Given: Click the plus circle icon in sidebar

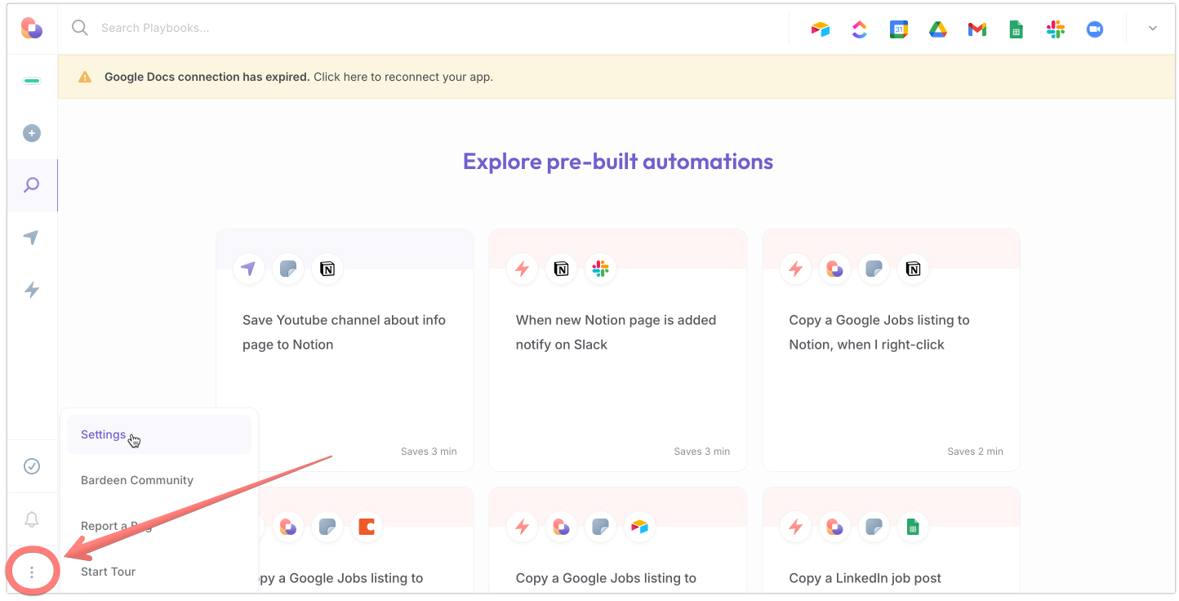Looking at the screenshot, I should pyautogui.click(x=32, y=133).
